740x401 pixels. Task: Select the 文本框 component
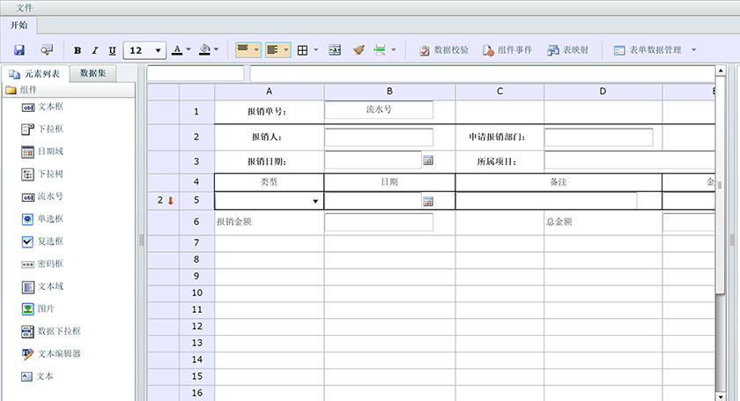(42, 107)
